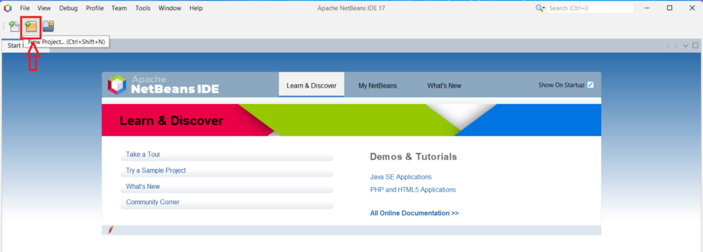Image resolution: width=703 pixels, height=252 pixels.
Task: Open the Take a Tour link
Action: (143, 154)
